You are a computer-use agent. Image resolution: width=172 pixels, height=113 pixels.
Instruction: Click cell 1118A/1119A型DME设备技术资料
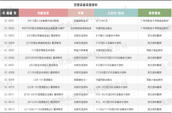click(x=115, y=109)
